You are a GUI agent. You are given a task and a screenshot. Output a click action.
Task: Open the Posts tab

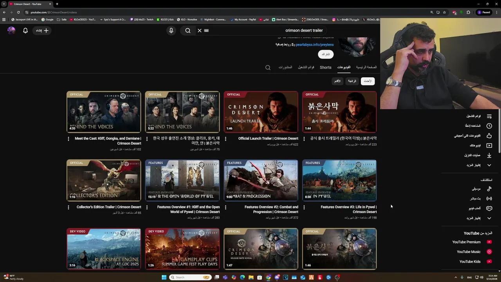(x=285, y=67)
